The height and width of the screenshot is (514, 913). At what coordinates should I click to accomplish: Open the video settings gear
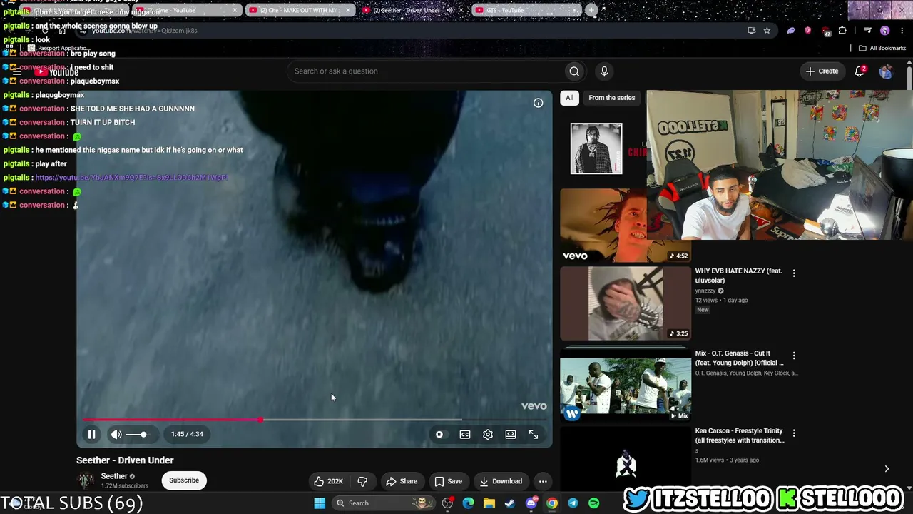(488, 434)
